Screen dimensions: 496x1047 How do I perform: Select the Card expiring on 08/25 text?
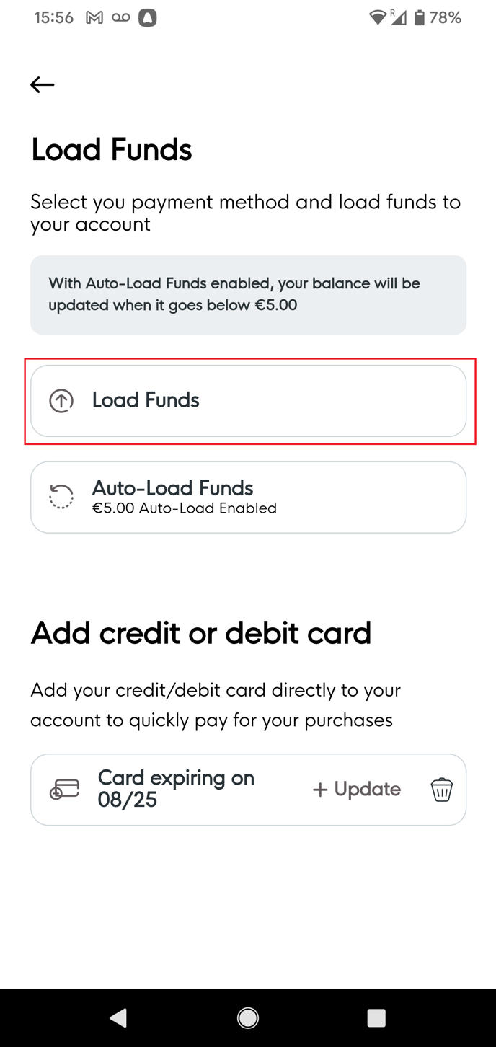[176, 789]
